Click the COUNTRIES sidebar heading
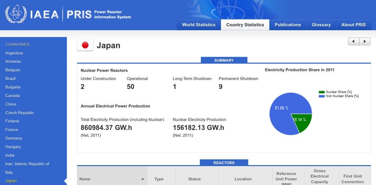This screenshot has width=376, height=185. (17, 44)
